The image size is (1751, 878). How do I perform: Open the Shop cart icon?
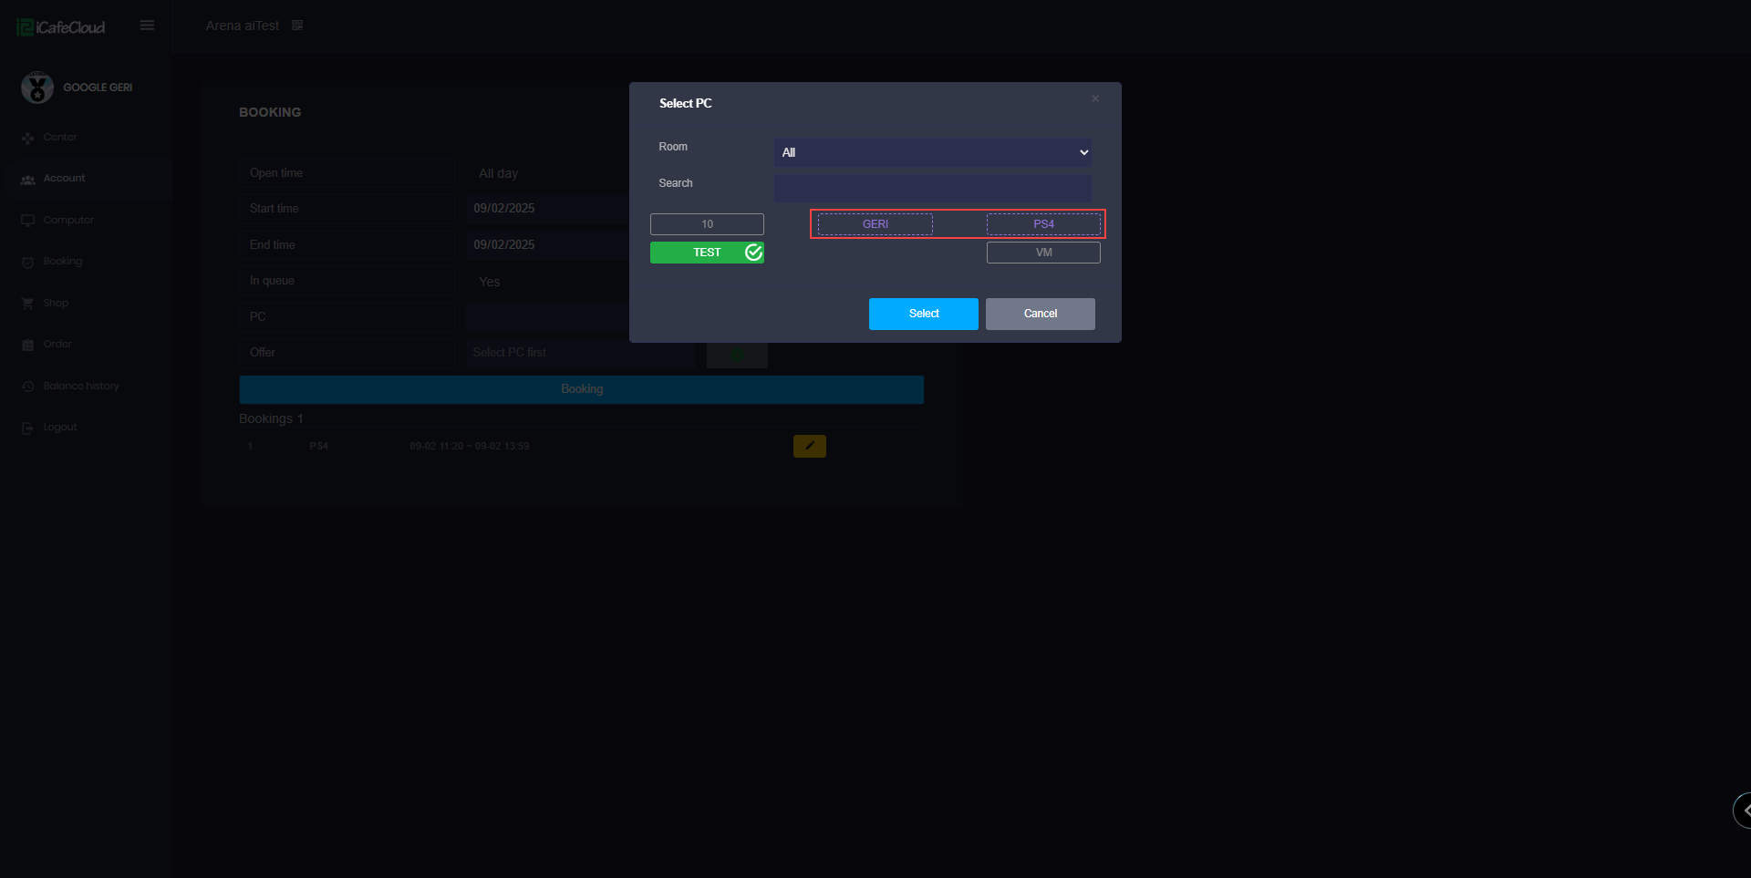[27, 304]
